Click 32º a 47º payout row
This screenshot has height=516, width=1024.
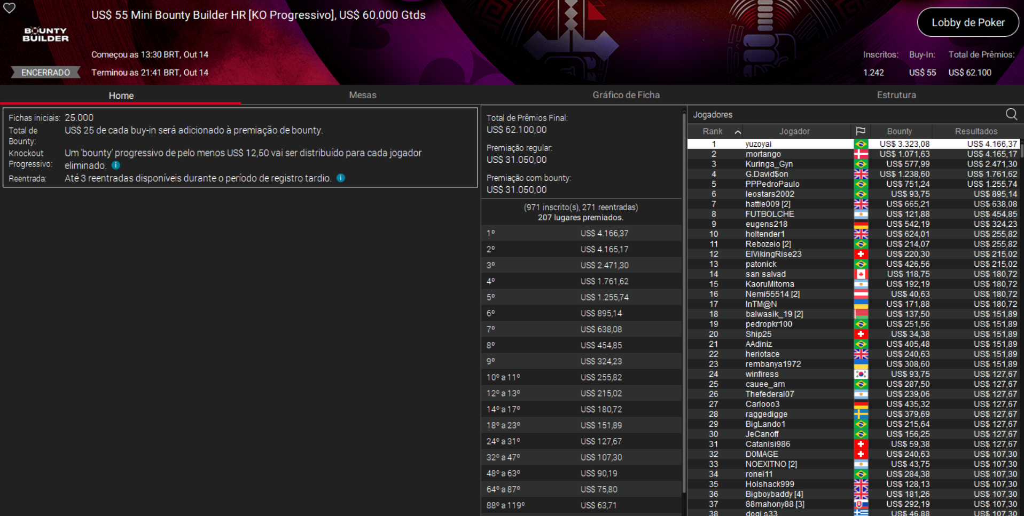(582, 457)
